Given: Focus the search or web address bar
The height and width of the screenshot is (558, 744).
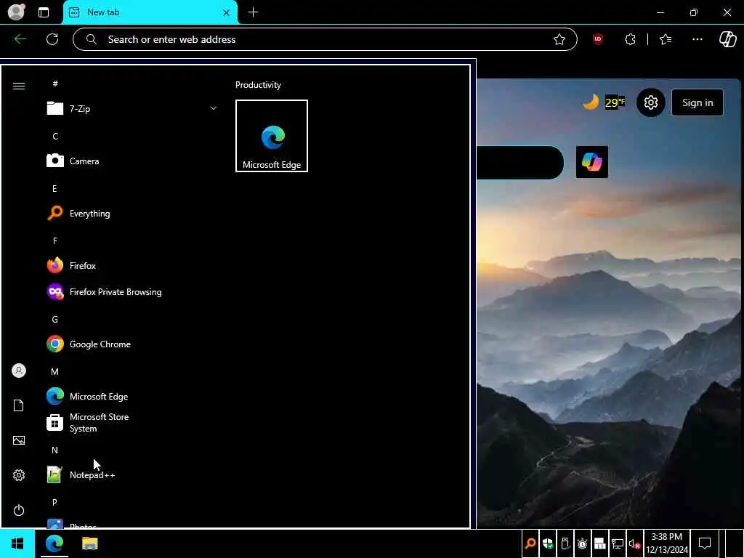Looking at the screenshot, I should pyautogui.click(x=325, y=39).
